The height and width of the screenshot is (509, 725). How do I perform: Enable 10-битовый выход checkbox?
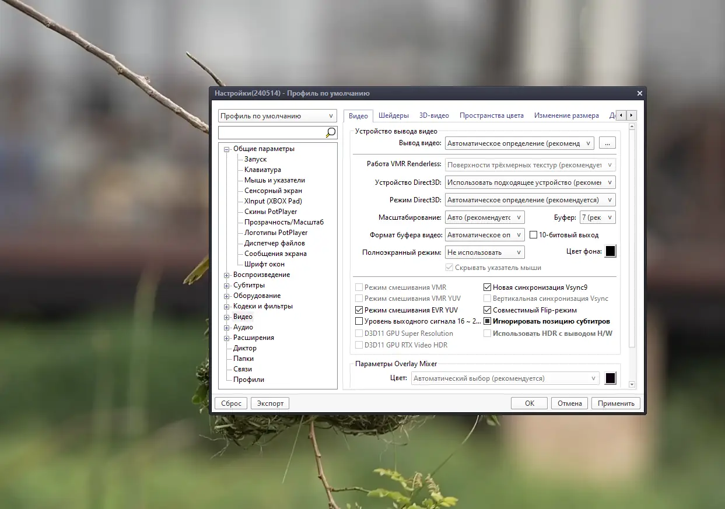tap(533, 235)
